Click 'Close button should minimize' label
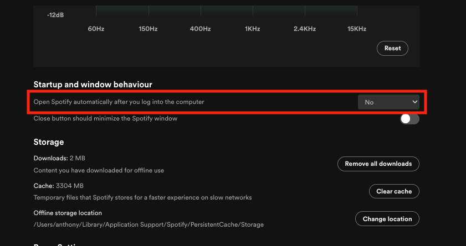This screenshot has width=466, height=246. 105,118
